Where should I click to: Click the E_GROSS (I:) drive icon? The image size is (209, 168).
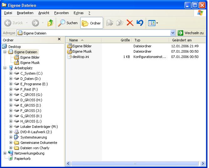[x=17, y=105]
